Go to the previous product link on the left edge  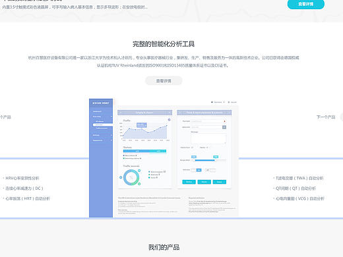[x=5, y=117]
